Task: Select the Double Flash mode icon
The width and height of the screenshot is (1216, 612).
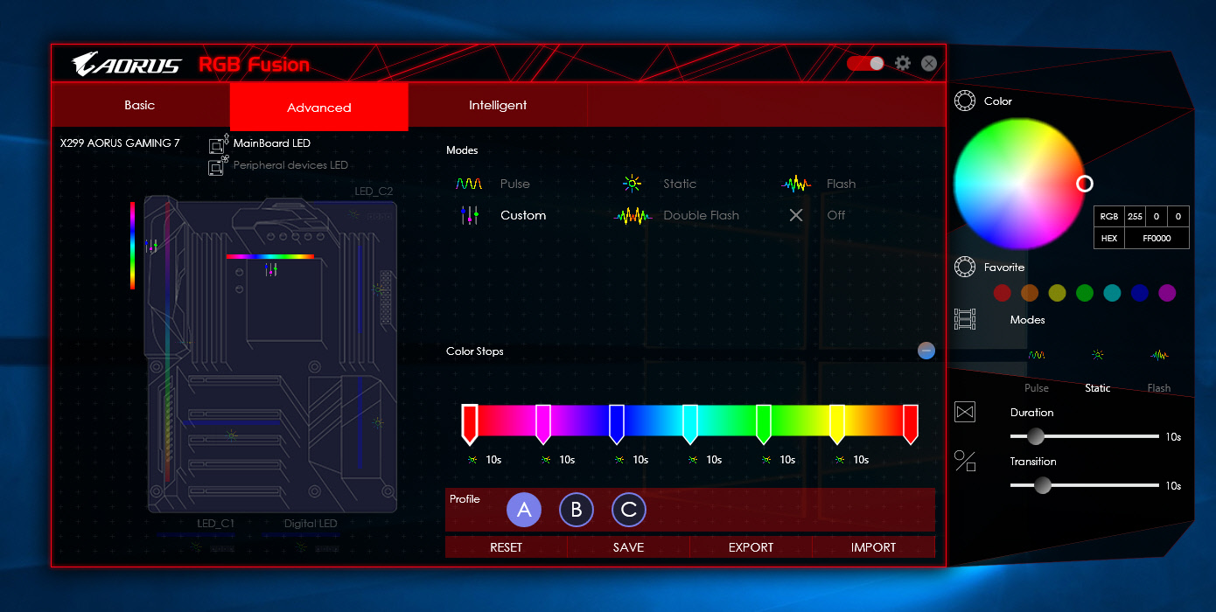Action: [x=633, y=216]
